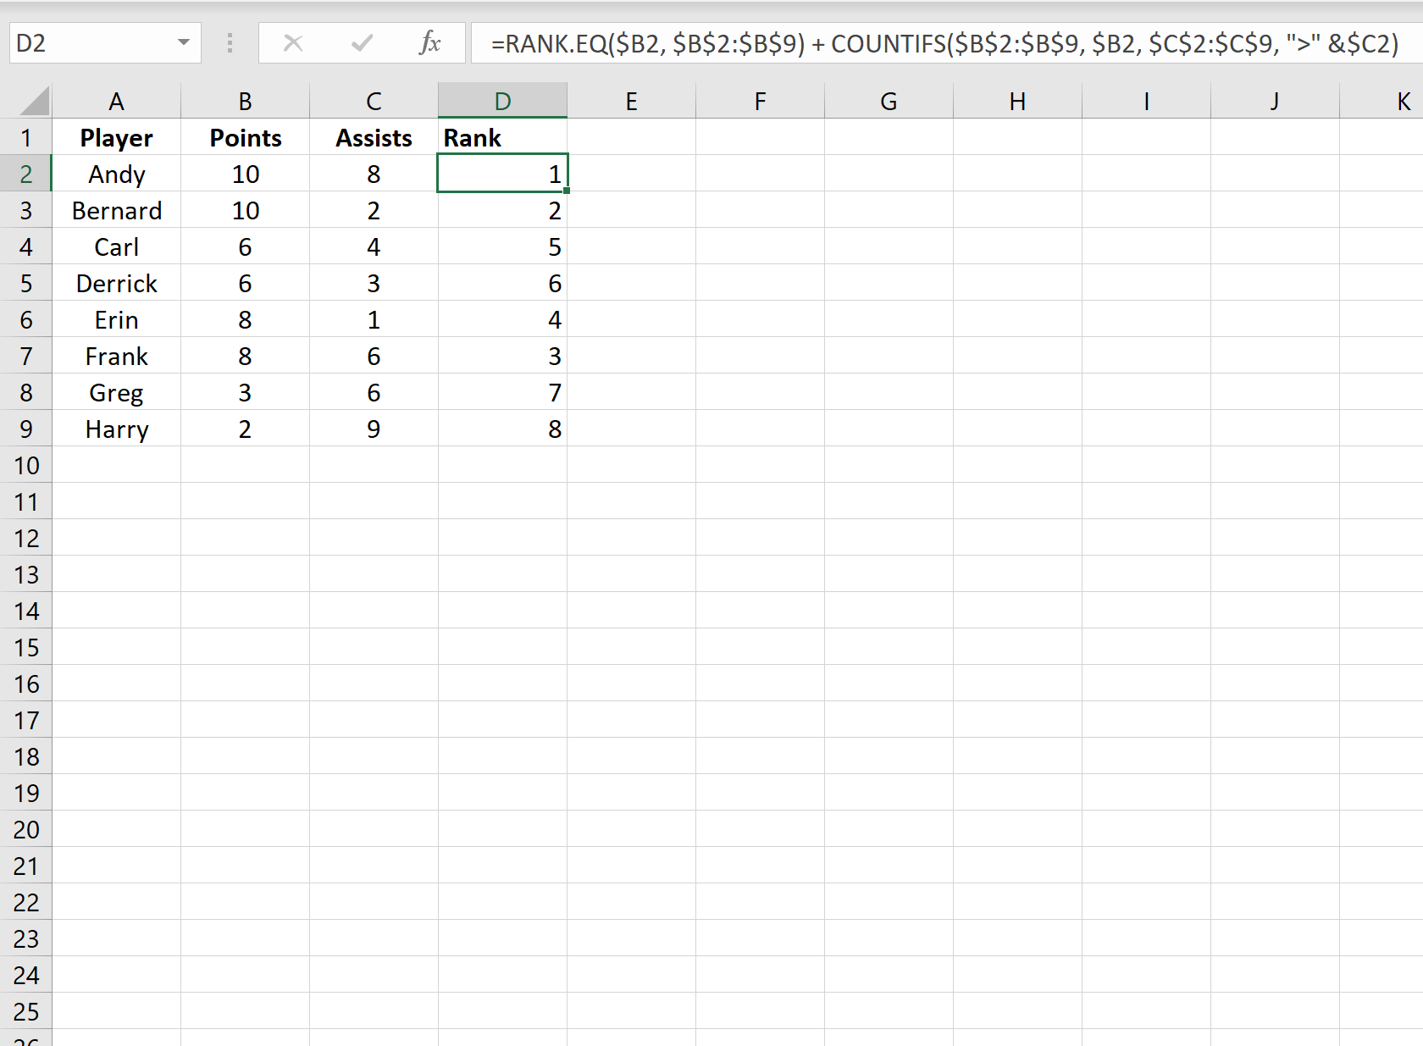Select the cell containing Bernard
This screenshot has width=1423, height=1046.
(117, 211)
